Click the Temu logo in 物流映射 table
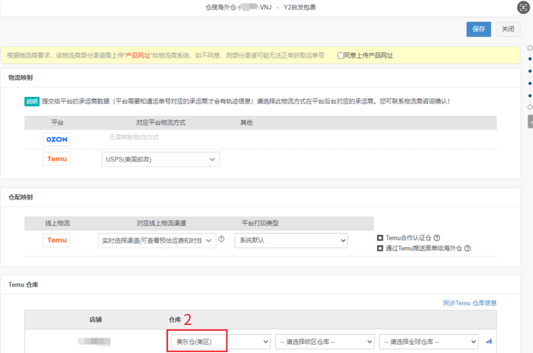 (x=56, y=159)
